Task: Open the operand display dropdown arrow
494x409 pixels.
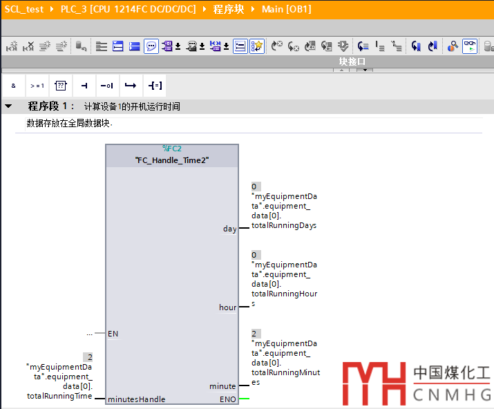Action: point(178,47)
